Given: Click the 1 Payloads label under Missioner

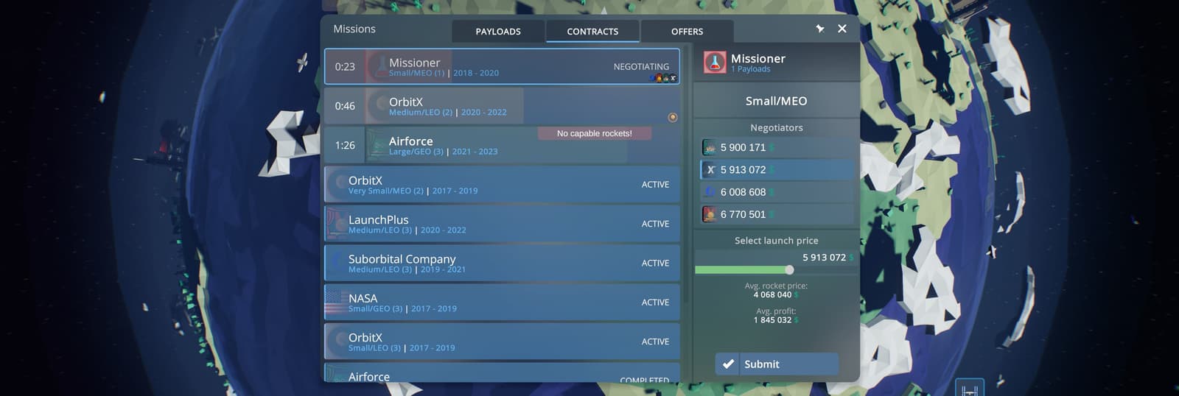Looking at the screenshot, I should [x=750, y=69].
